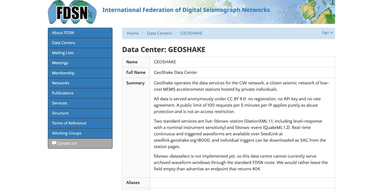Open Structure in the sidebar
The width and height of the screenshot is (383, 191).
[x=80, y=113]
